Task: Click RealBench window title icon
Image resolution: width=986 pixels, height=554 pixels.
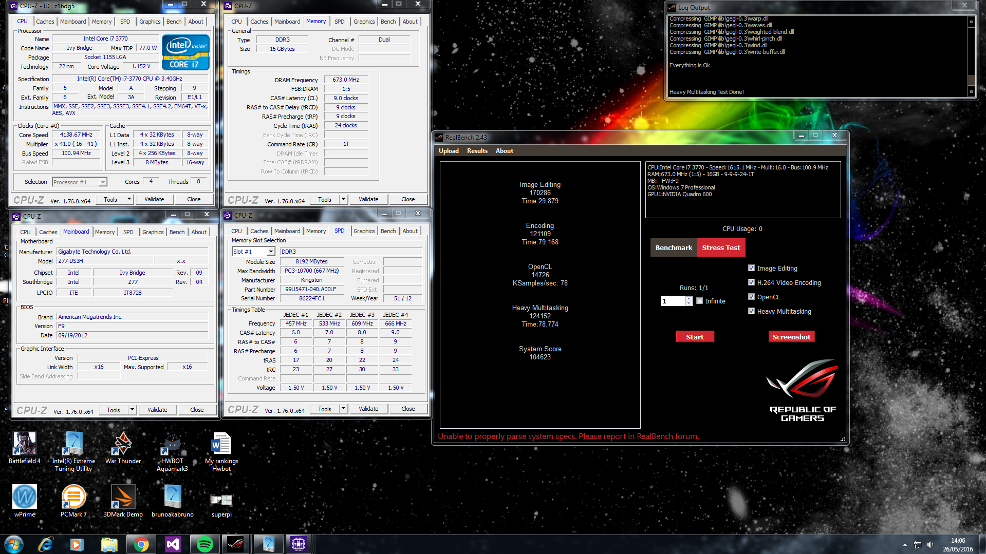Action: pyautogui.click(x=439, y=137)
